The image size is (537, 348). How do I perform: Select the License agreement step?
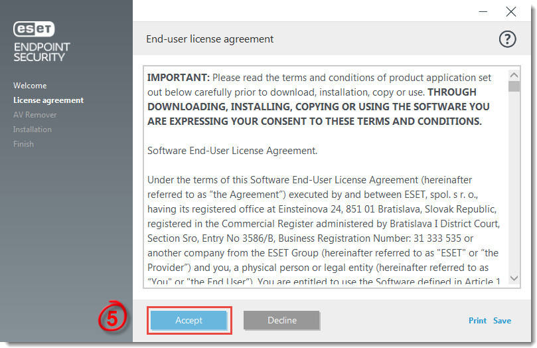(x=48, y=100)
